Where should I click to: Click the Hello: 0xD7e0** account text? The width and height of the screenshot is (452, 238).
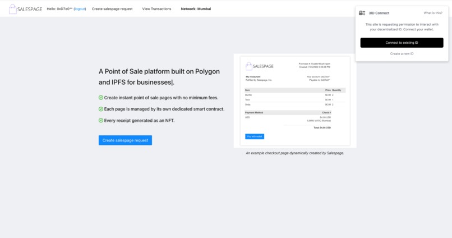pyautogui.click(x=59, y=9)
